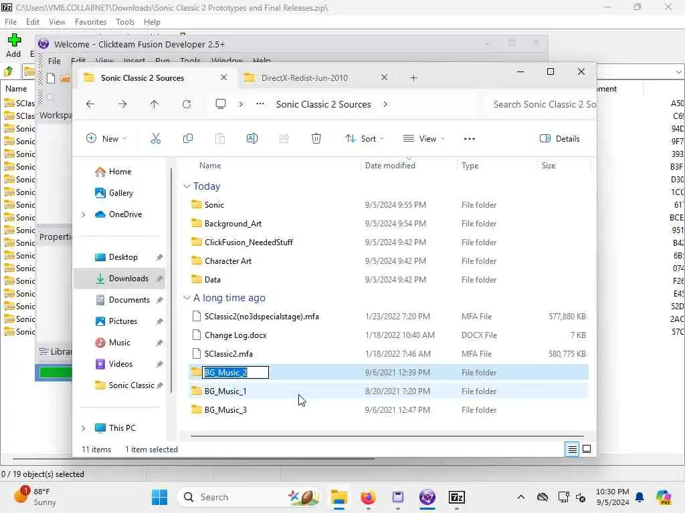685x513 pixels.
Task: Sort files by the Type column header
Action: (x=470, y=166)
